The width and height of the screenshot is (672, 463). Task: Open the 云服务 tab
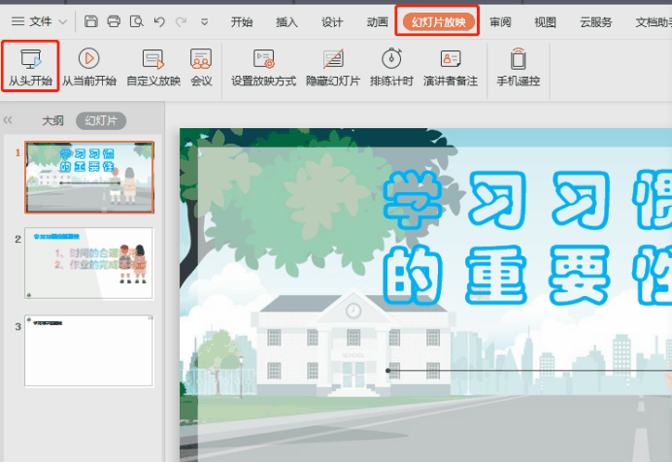click(x=595, y=22)
